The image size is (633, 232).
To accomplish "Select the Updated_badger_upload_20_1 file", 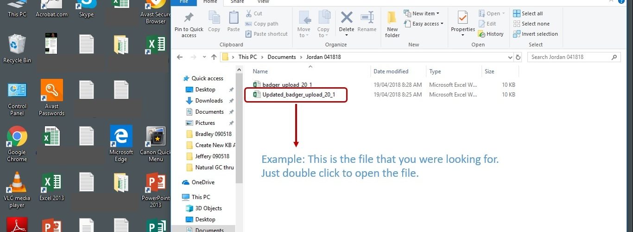I will click(x=298, y=95).
